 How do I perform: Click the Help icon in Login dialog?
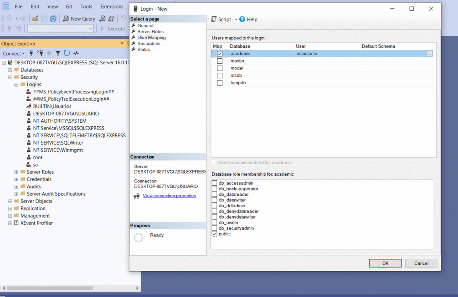tap(242, 19)
